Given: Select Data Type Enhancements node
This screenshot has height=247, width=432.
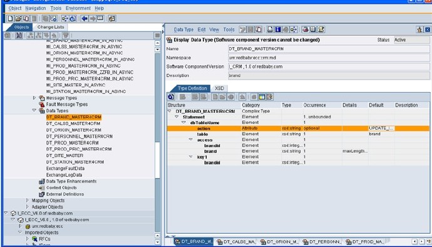Looking at the screenshot, I should pyautogui.click(x=71, y=181).
